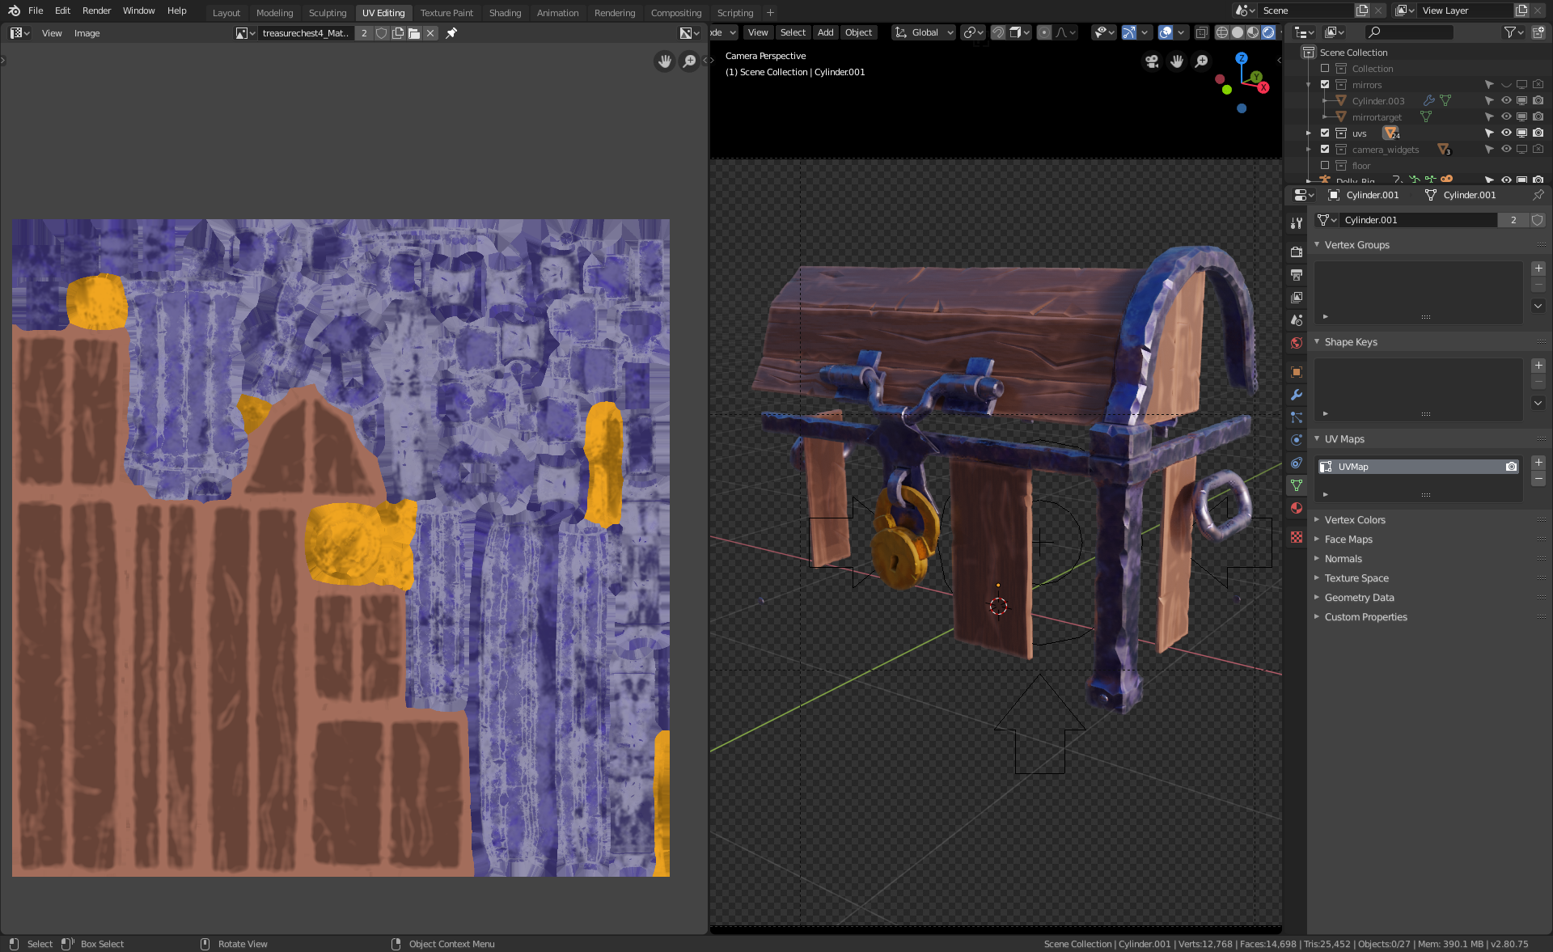
Task: Open the Render properties tab icon
Action: pos(1297,252)
